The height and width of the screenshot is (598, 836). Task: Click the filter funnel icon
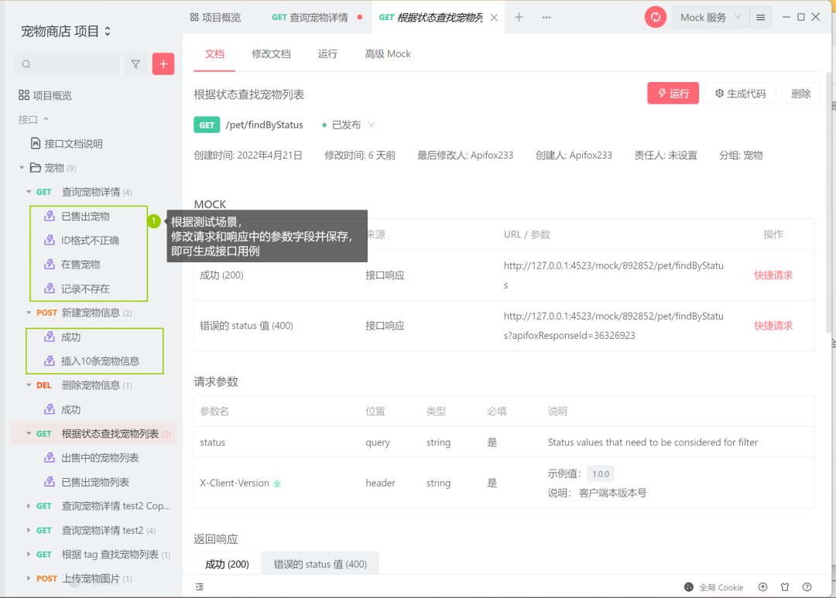pyautogui.click(x=135, y=64)
